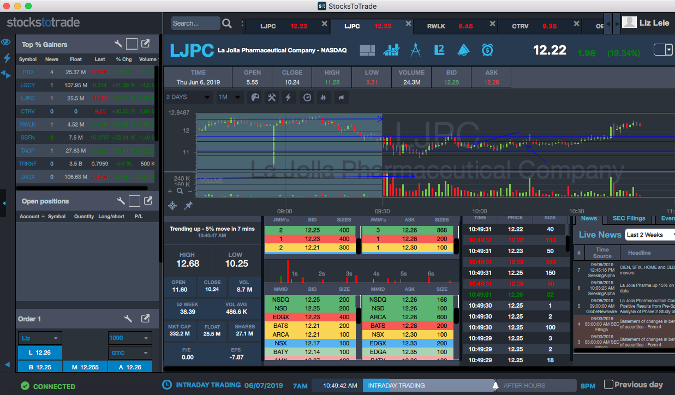Viewport: 675px width, 395px height.
Task: Open the SEC Filings tab
Action: pos(629,218)
